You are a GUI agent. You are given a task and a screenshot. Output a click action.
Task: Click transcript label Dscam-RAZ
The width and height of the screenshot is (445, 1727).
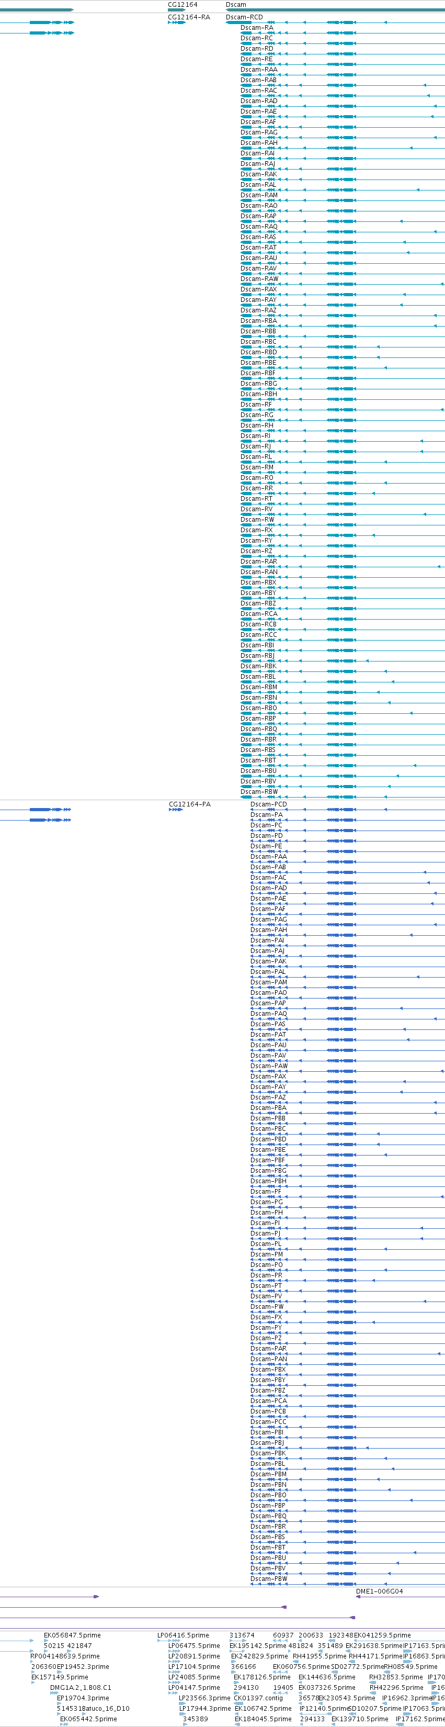coord(258,310)
